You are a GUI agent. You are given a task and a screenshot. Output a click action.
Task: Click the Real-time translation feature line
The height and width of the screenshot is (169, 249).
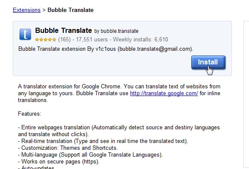click(103, 141)
